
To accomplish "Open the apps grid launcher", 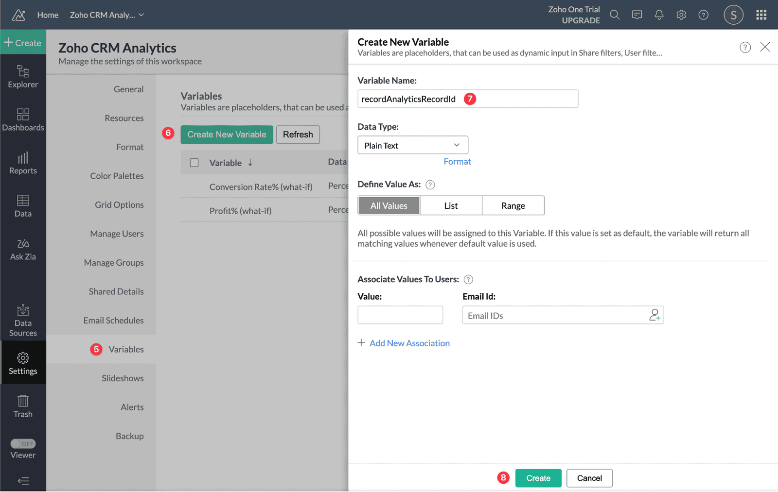I will (x=761, y=15).
